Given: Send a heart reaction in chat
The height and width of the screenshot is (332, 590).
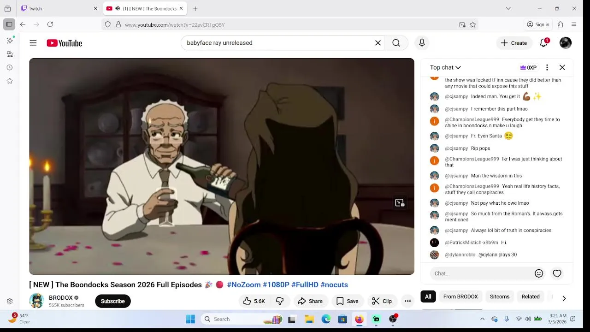Looking at the screenshot, I should (557, 273).
